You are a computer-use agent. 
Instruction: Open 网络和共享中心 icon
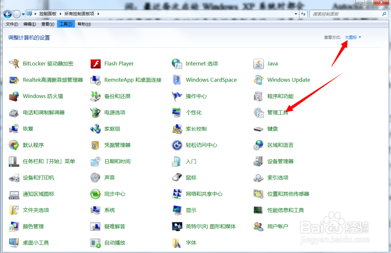point(177,194)
